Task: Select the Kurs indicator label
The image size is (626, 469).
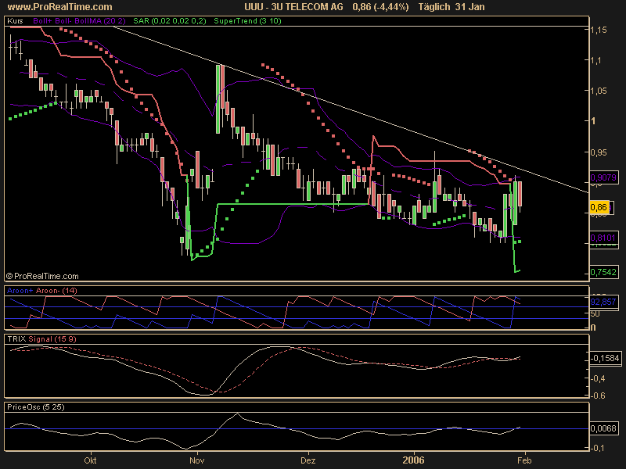Action: point(15,21)
